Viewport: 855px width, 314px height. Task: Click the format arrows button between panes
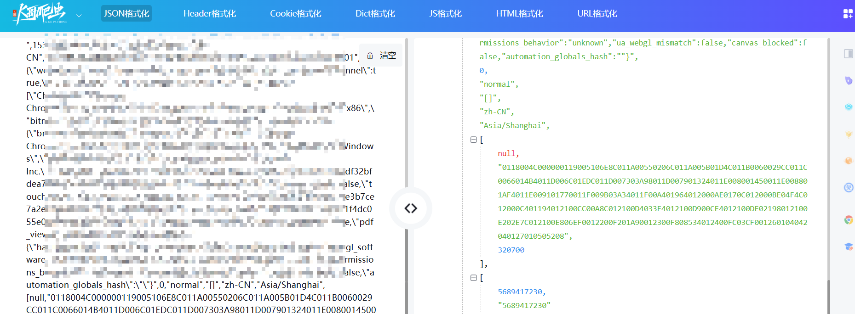(411, 208)
